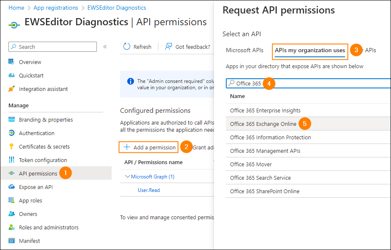Select Office 365 Management APIs
This screenshot has height=250, width=391.
click(308, 151)
